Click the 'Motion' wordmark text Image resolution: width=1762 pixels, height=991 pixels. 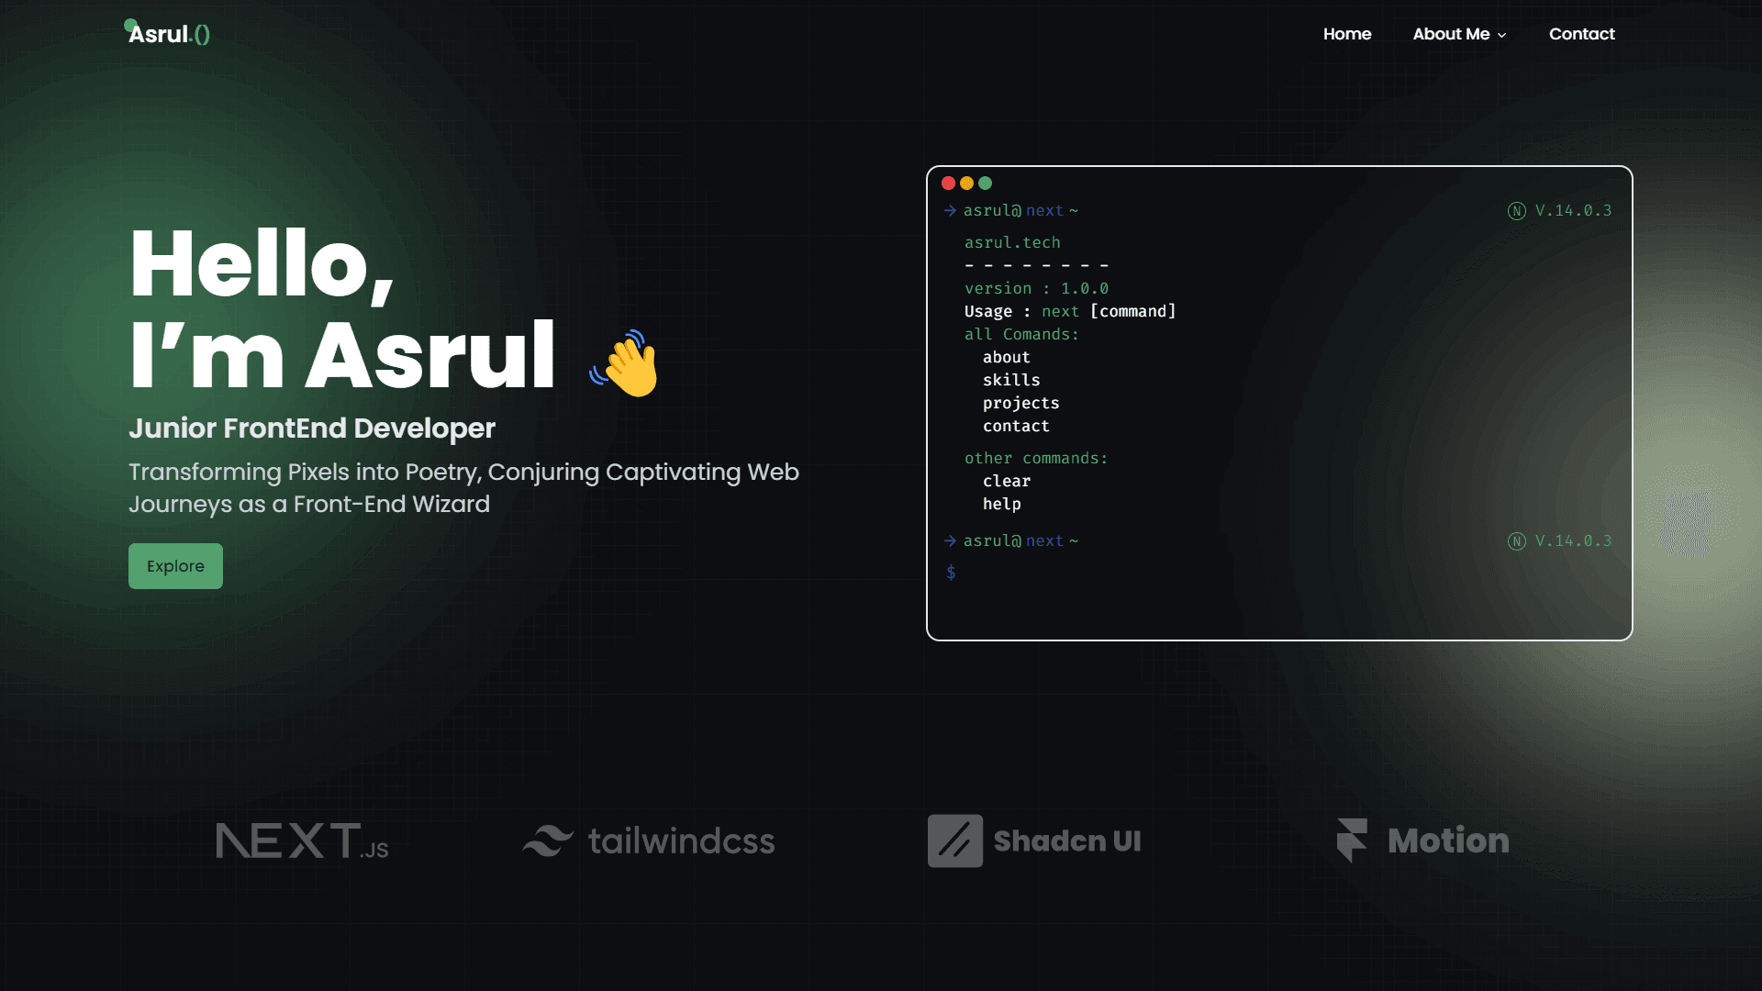[x=1448, y=841]
